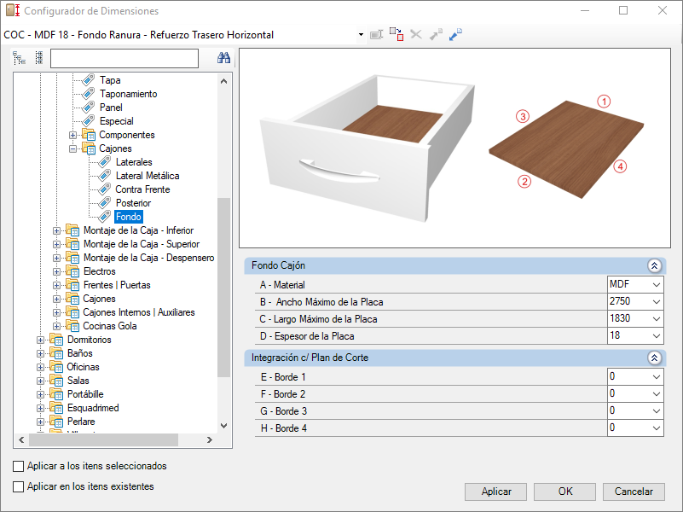This screenshot has height=512, width=683.
Task: Open the configuration name dropdown arrow
Action: click(361, 34)
